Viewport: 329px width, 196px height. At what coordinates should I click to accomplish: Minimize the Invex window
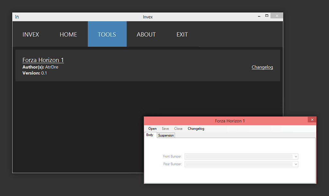click(x=259, y=16)
